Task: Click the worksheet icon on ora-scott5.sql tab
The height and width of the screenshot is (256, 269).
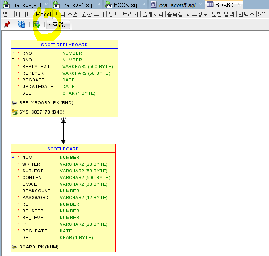Action: pos(153,4)
